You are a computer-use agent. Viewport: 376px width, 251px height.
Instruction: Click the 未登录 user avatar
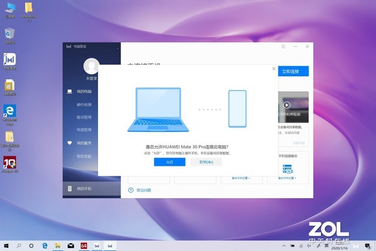pos(92,66)
